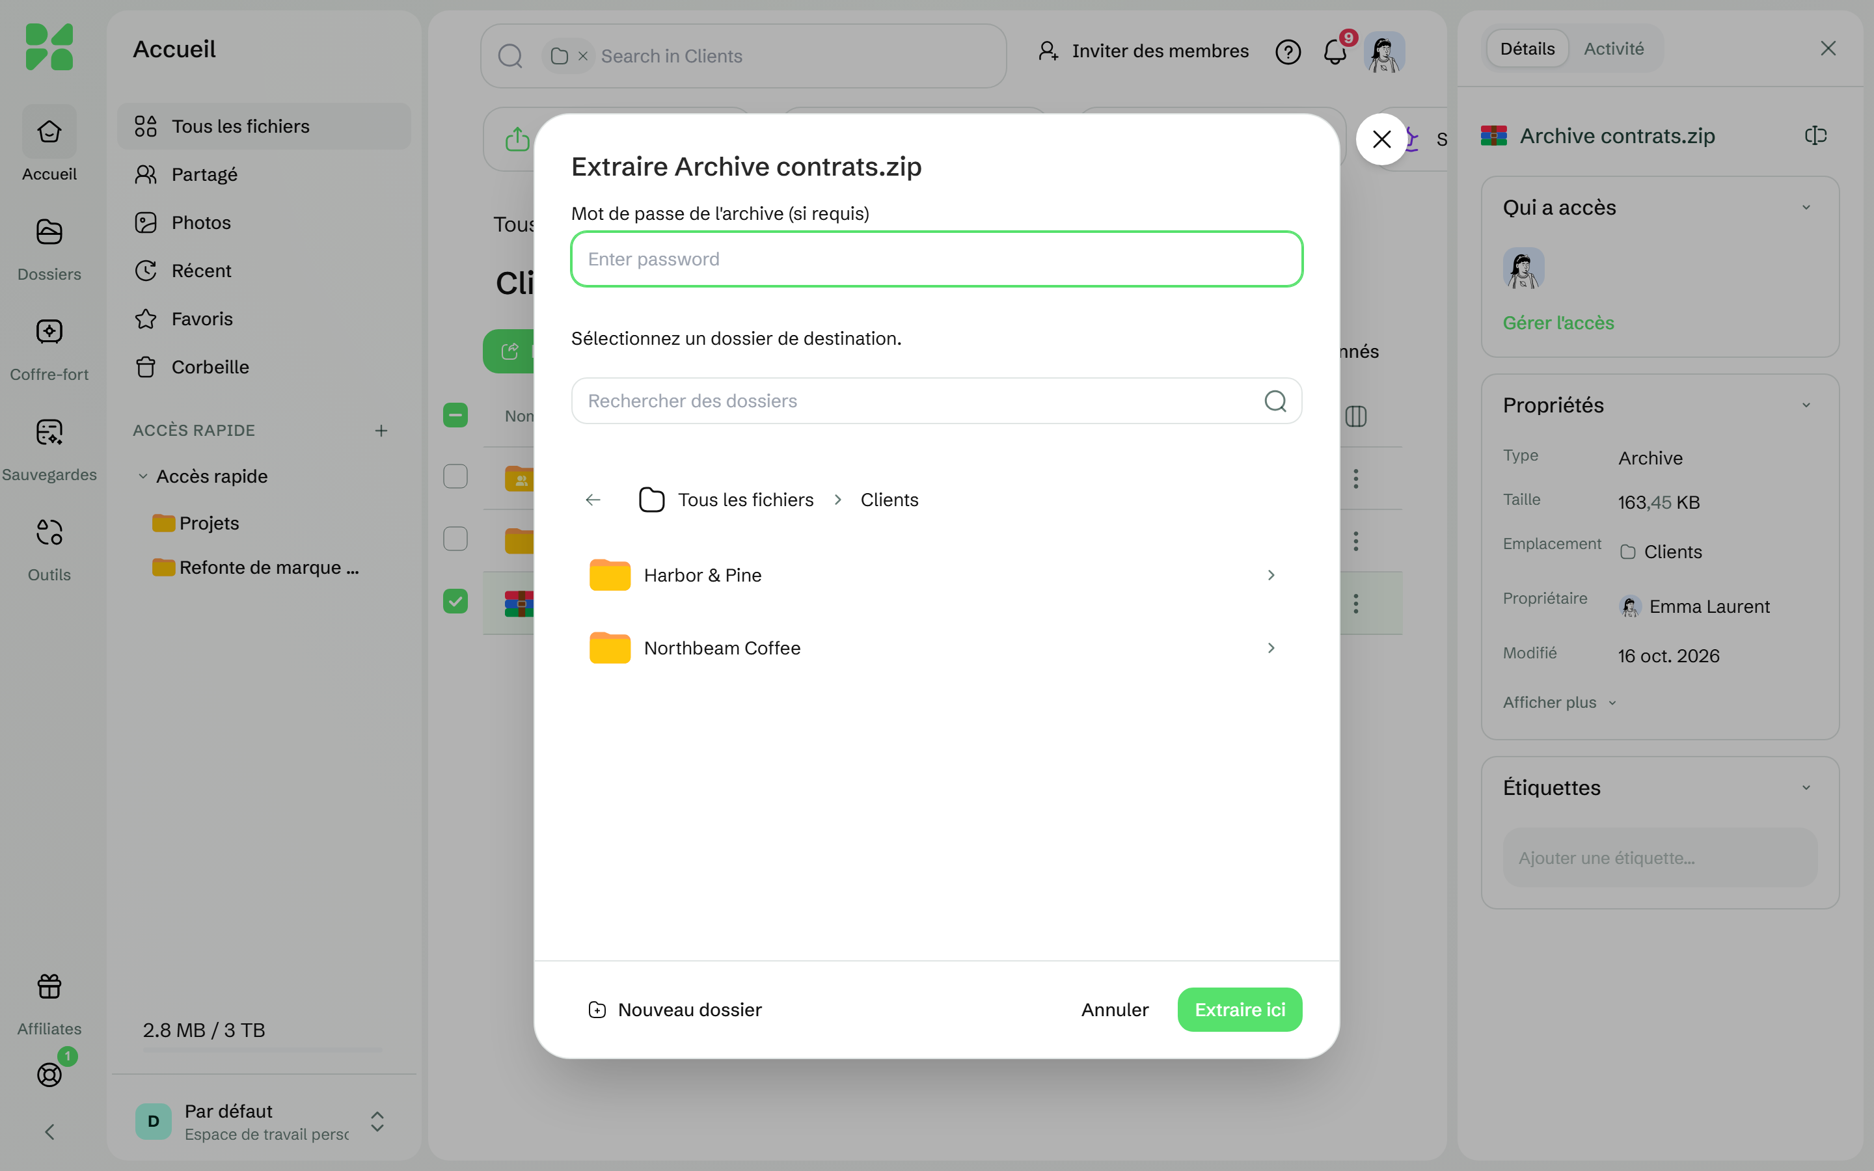Click the search icon in Rechercher des dossiers
This screenshot has width=1874, height=1171.
pyautogui.click(x=1275, y=400)
